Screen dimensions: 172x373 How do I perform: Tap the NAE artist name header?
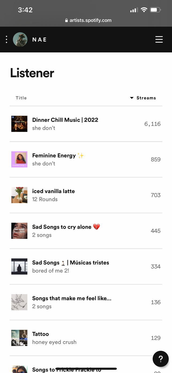[x=40, y=40]
